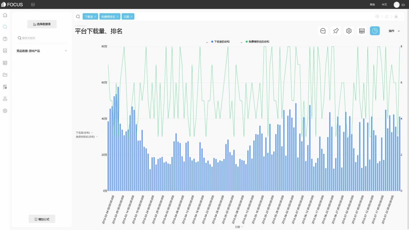
Task: Select the pie chart view icon
Action: [375, 31]
